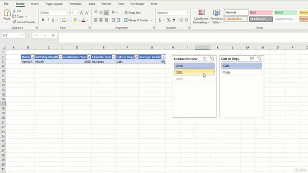Increase decimal places
This screenshot has width=308, height=173.
click(x=181, y=20)
